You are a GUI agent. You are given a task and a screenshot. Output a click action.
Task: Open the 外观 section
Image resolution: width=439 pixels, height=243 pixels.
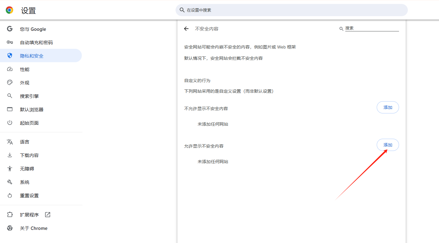[41, 83]
